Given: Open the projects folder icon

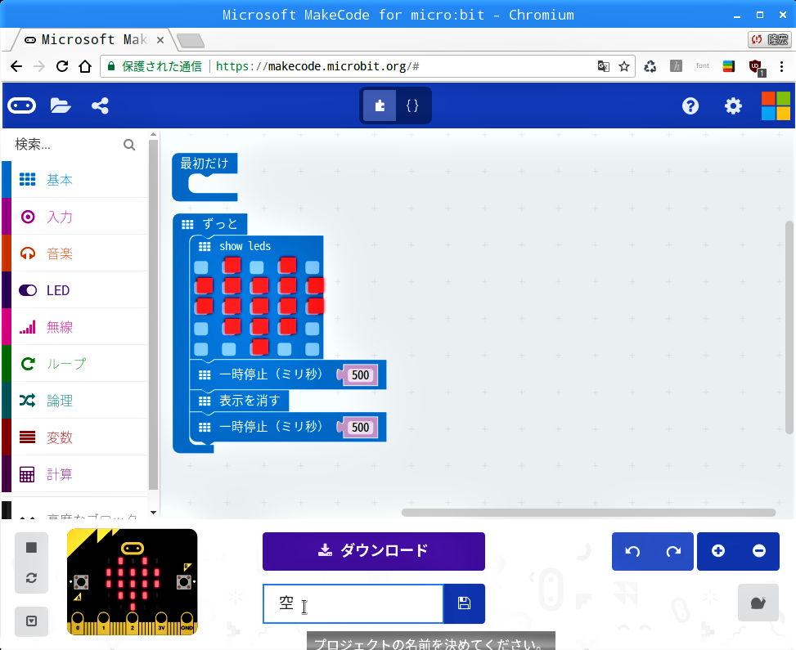Looking at the screenshot, I should [x=61, y=105].
